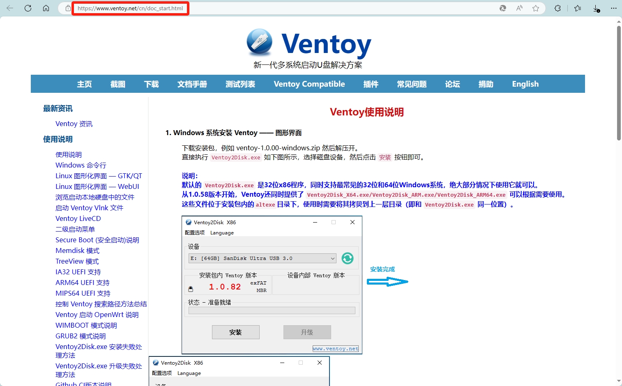
Task: Click the installation status progress bar
Action: point(271,310)
